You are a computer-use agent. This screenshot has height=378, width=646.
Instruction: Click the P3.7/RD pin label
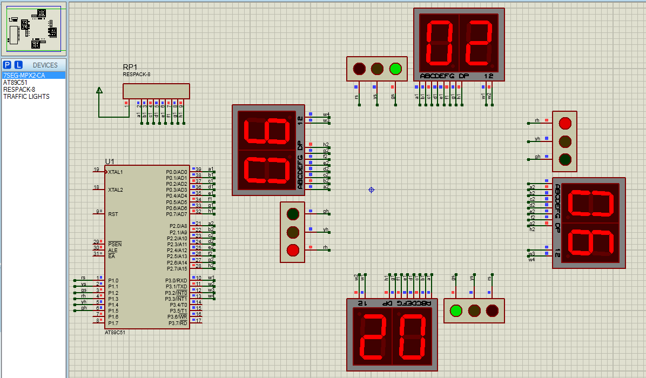[x=178, y=323]
